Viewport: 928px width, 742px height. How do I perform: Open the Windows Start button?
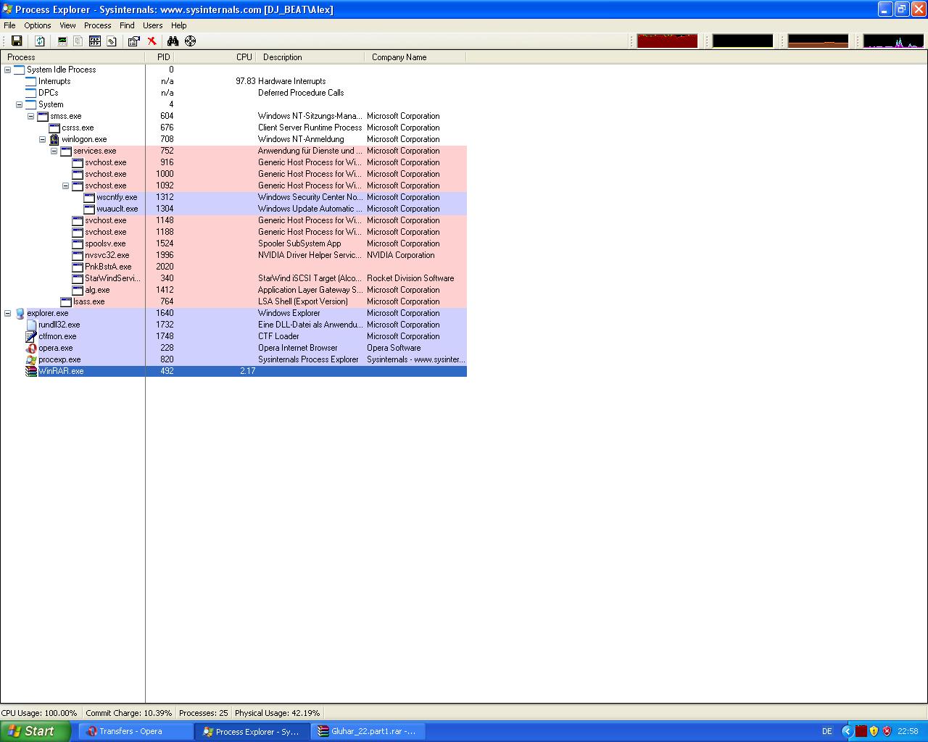pos(36,731)
